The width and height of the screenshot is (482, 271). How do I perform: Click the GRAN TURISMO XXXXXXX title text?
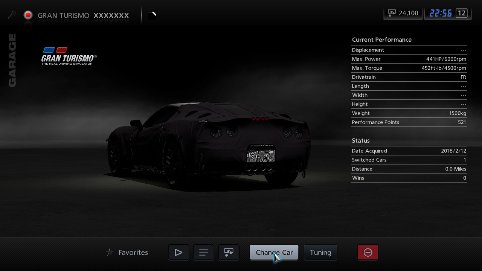point(83,15)
